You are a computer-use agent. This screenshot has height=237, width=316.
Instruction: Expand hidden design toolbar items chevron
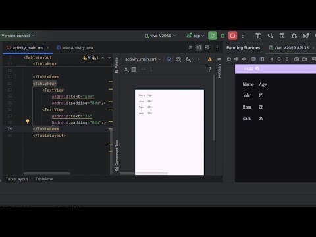[x=199, y=59]
